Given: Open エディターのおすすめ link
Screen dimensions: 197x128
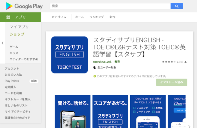Looking at the screenshot, I should pyautogui.click(x=24, y=59).
